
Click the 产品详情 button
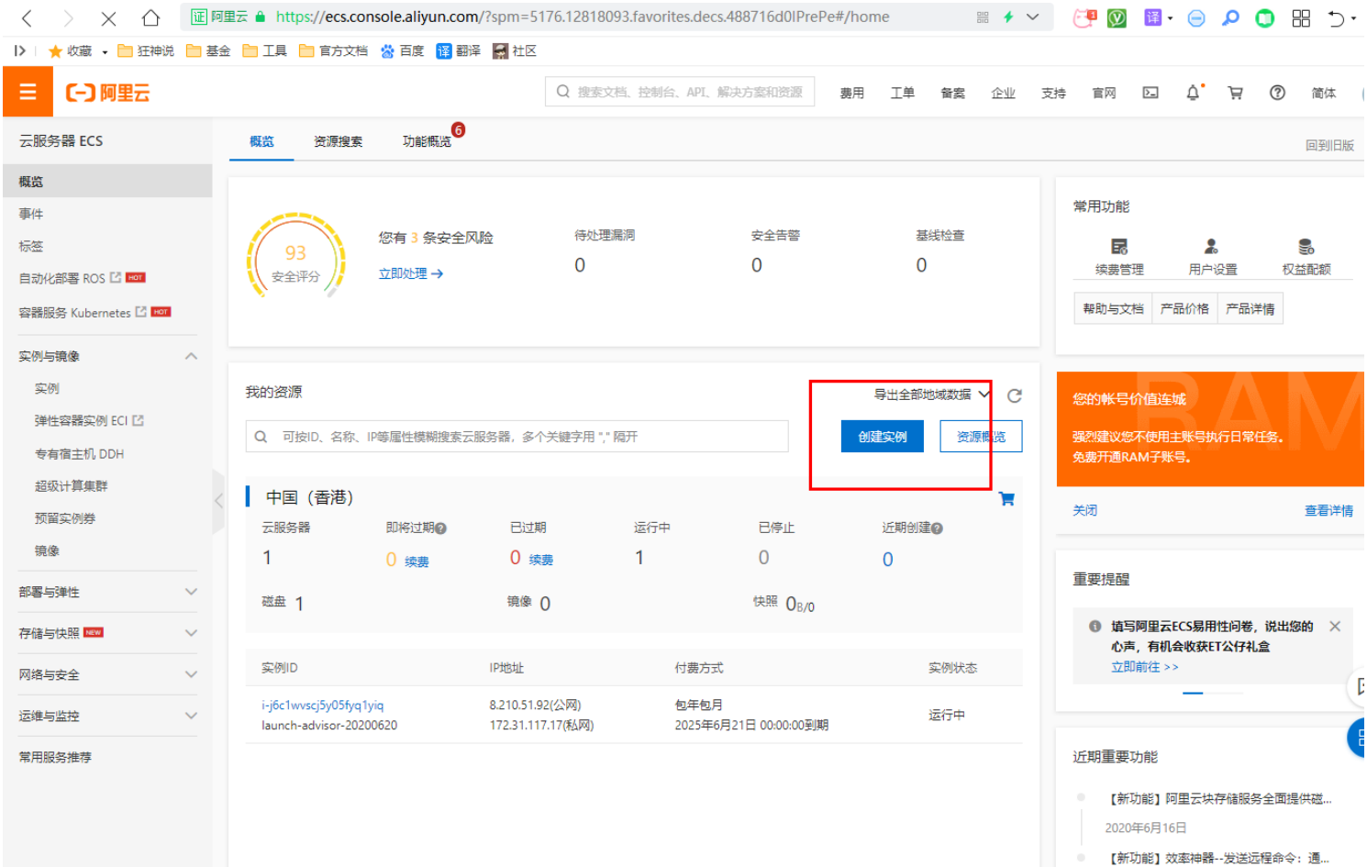(x=1250, y=309)
